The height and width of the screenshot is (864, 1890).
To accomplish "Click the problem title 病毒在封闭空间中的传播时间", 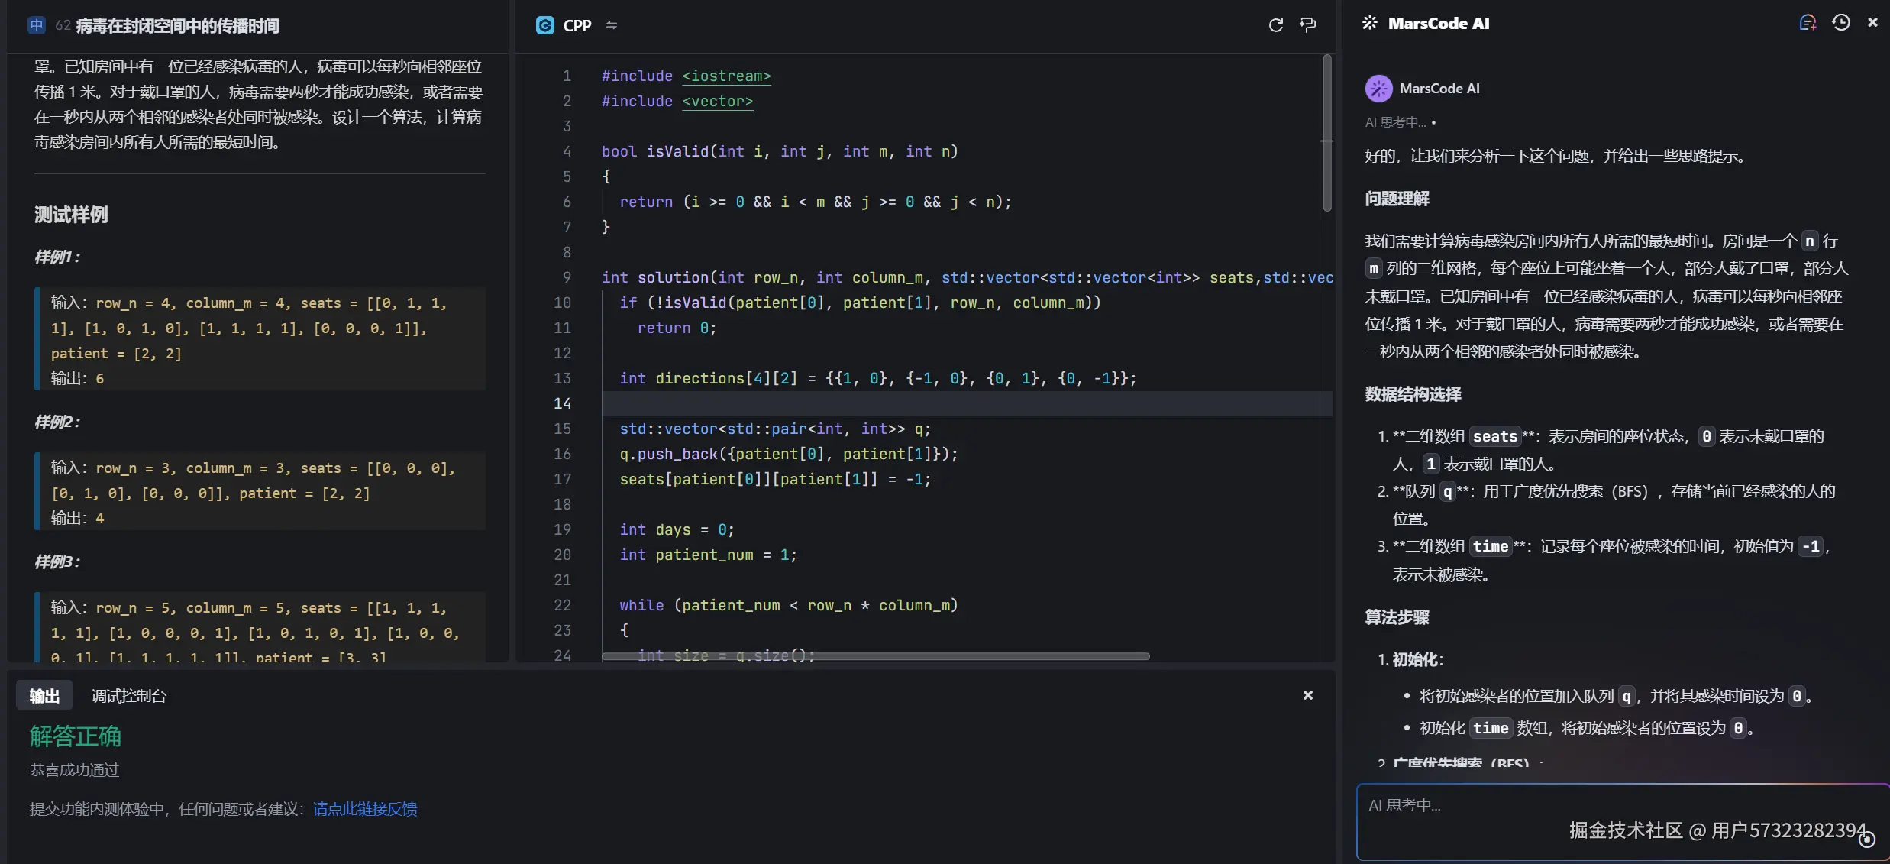I will click(178, 26).
